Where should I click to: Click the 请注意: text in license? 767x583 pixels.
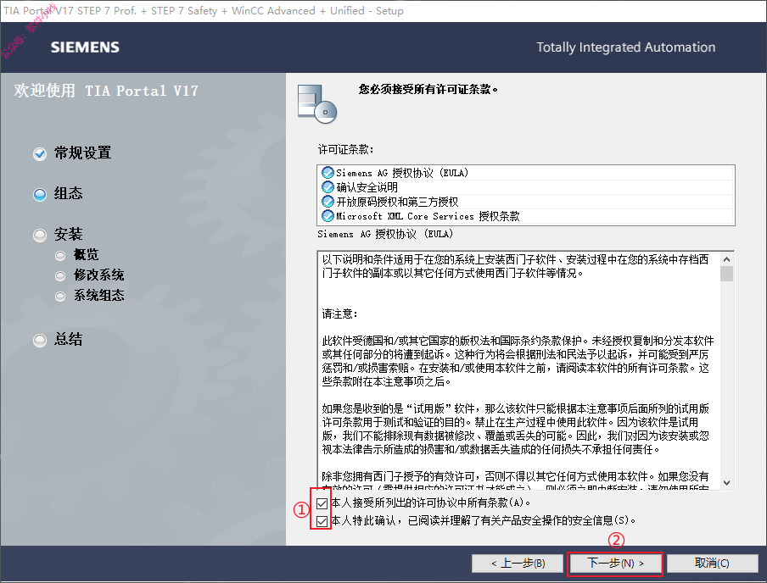[x=340, y=314]
